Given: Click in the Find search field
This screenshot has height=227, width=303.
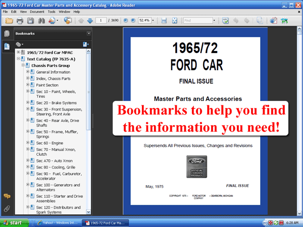Looking at the screenshot, I should [197, 21].
